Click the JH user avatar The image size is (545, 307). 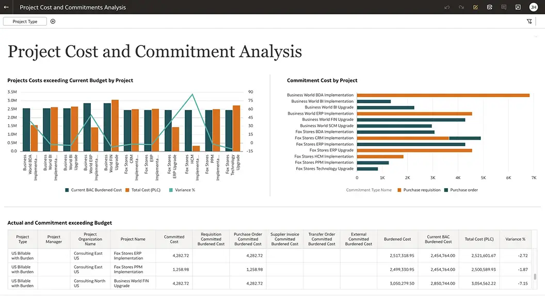(533, 7)
